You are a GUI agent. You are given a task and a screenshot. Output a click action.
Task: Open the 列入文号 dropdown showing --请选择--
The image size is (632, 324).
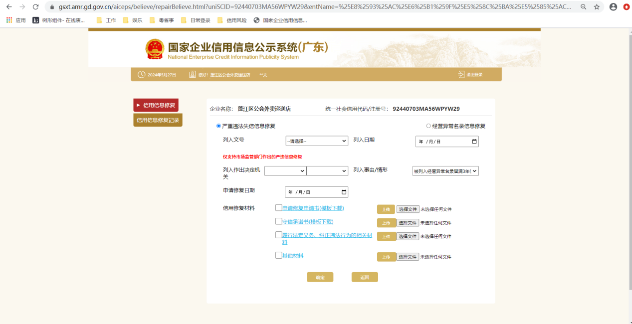[316, 141]
